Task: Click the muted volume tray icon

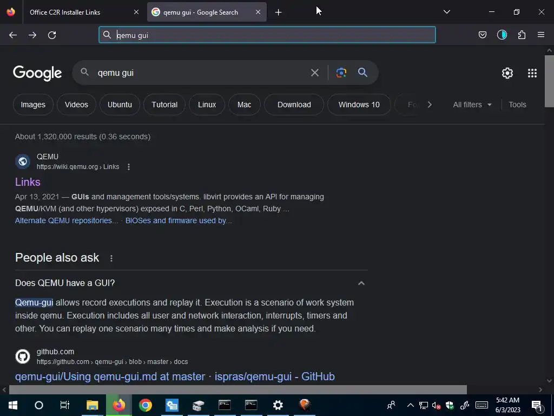Action: tap(436, 405)
